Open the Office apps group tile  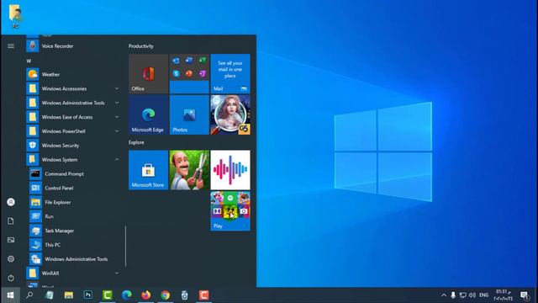tap(189, 73)
